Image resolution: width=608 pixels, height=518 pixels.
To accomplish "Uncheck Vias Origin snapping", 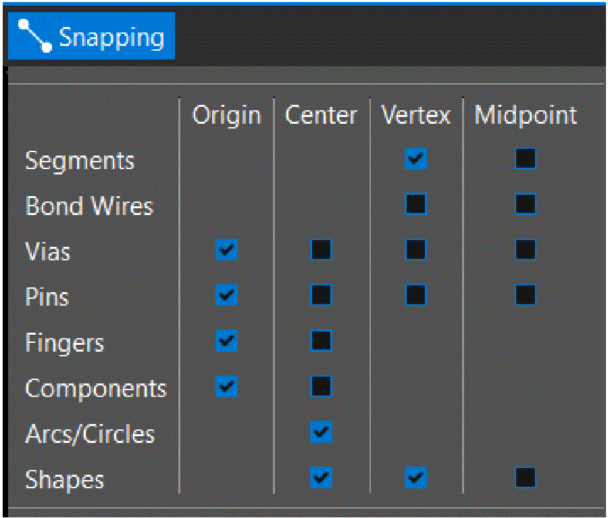I will point(226,251).
